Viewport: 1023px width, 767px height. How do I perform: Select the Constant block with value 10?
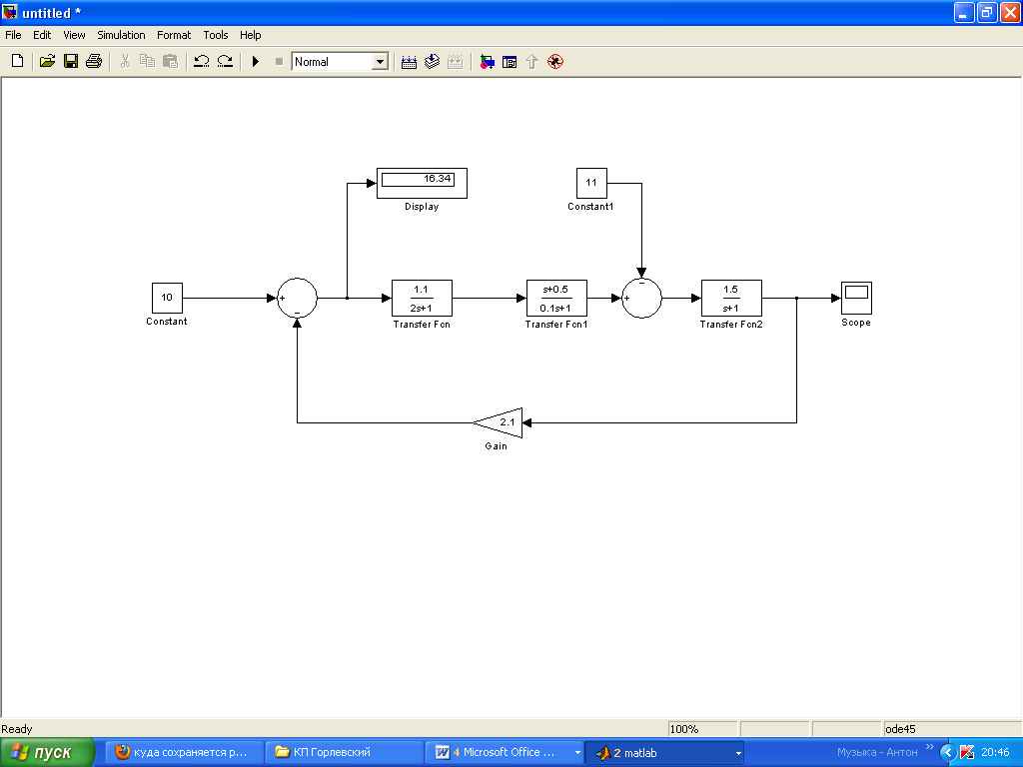tap(167, 298)
